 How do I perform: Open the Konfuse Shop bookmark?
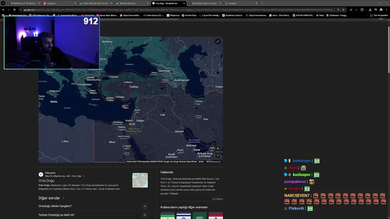[189, 15]
